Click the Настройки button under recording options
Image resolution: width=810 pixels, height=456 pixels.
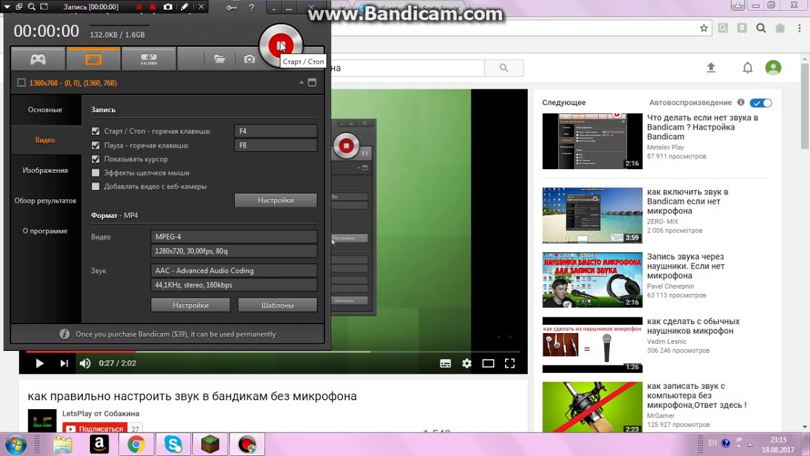[x=275, y=200]
